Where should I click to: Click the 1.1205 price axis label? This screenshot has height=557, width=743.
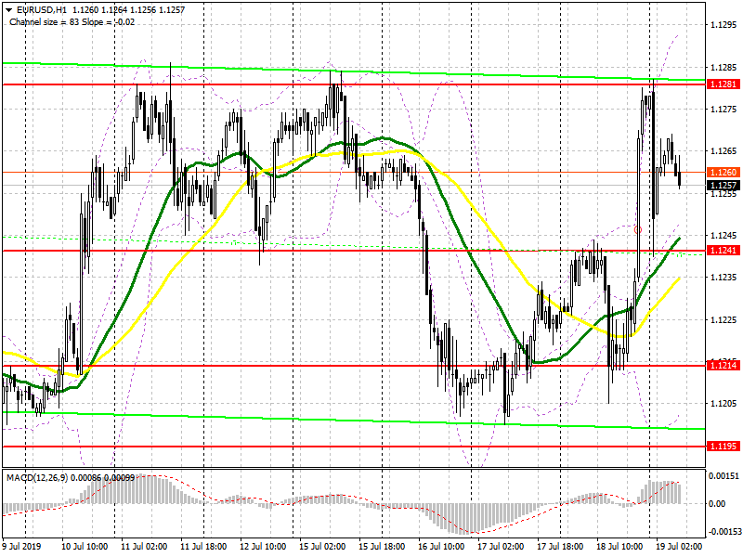click(723, 404)
